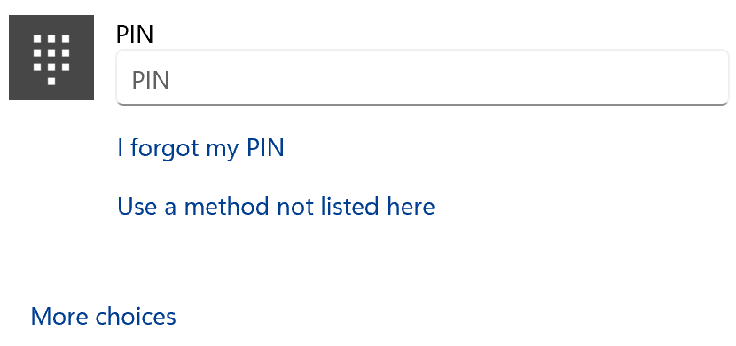
Task: Select the dark numeric keypad tile
Action: (x=51, y=58)
